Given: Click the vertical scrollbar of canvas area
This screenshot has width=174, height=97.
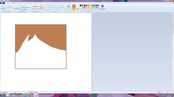Looking at the screenshot, I should click(173, 52).
